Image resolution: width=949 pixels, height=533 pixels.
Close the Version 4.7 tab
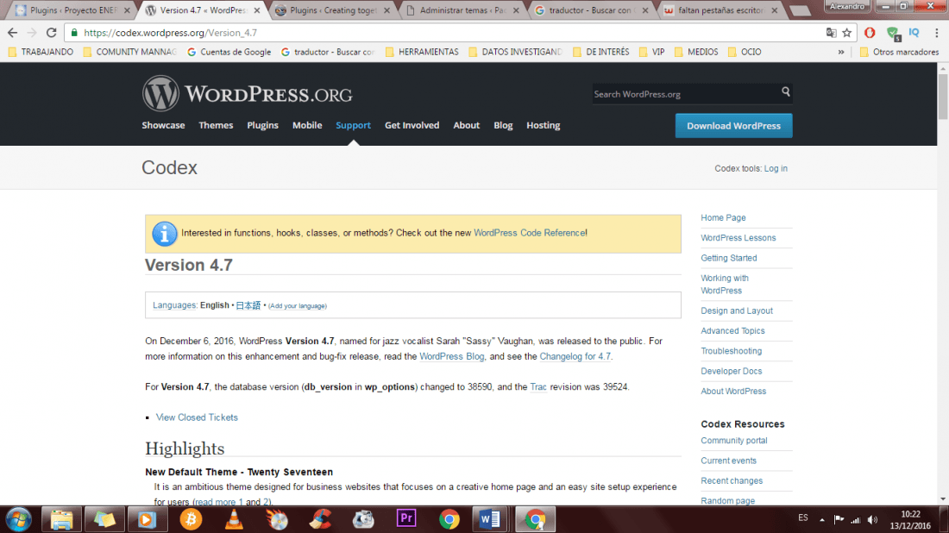pyautogui.click(x=257, y=10)
